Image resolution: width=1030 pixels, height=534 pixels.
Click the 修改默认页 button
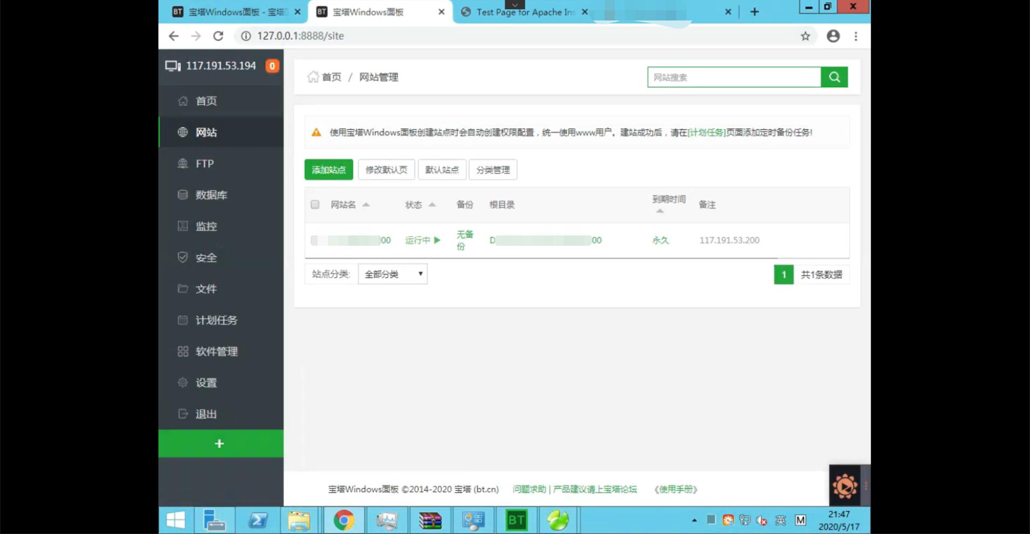pos(386,170)
